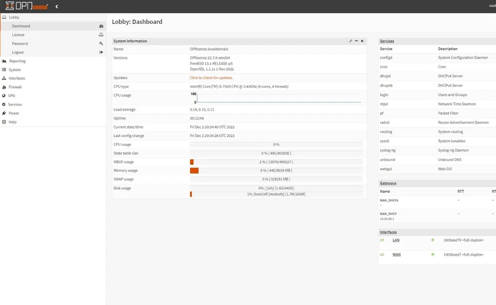Click the 'WAN_DHCP' gateway name
Screen dimensions: 496x305
(x=388, y=214)
